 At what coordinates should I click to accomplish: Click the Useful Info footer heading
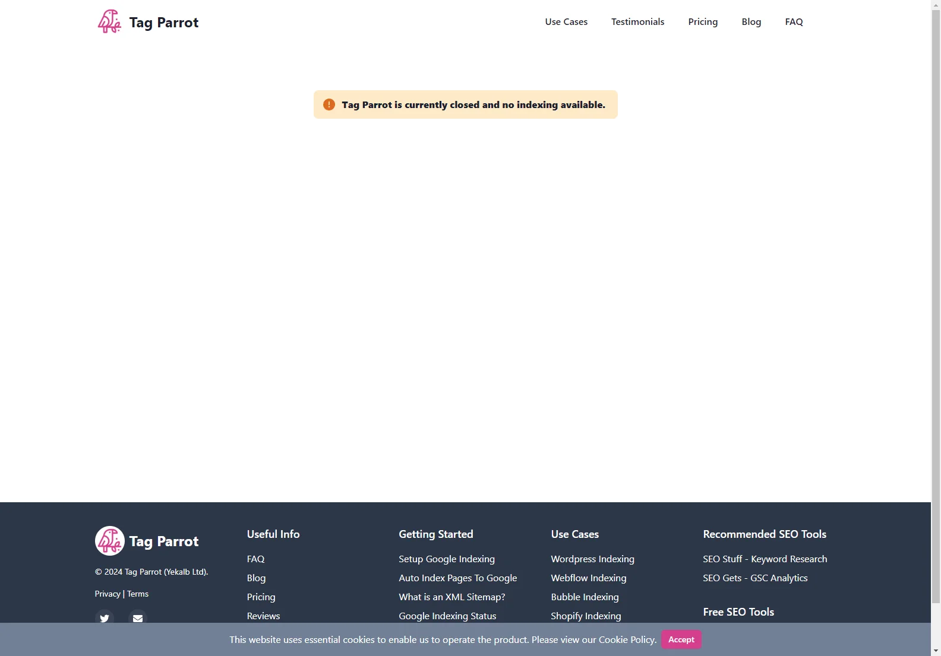pos(273,534)
